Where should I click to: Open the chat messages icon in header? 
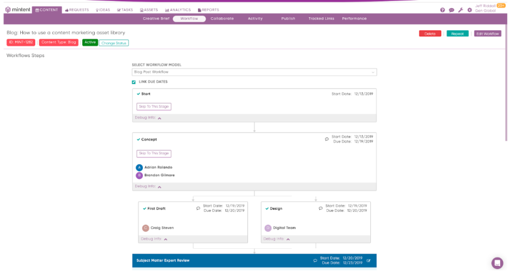point(452,10)
